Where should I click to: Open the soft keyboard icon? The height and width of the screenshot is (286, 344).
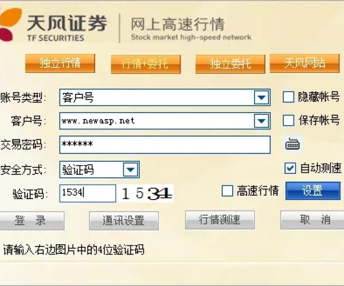coord(292,144)
